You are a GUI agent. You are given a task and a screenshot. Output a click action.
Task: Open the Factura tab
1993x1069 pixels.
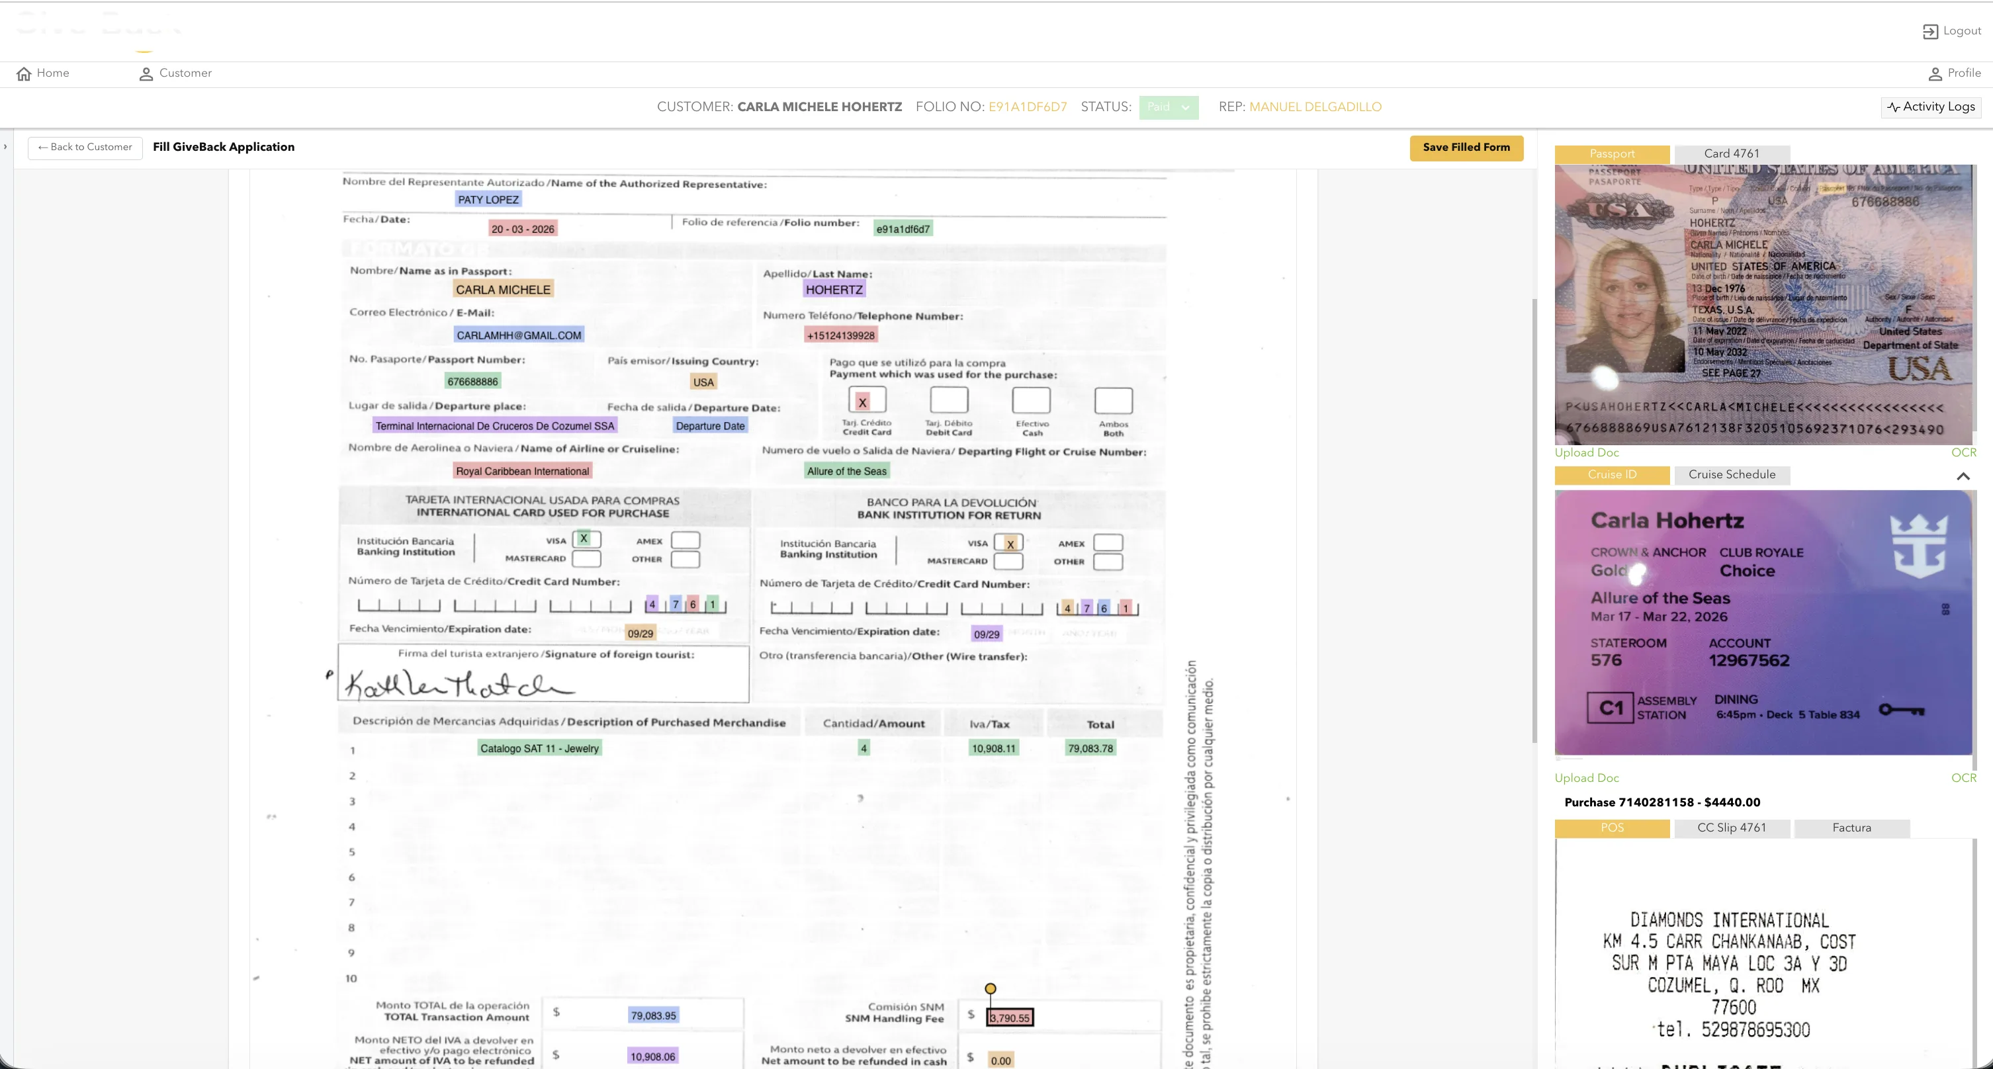(1851, 828)
